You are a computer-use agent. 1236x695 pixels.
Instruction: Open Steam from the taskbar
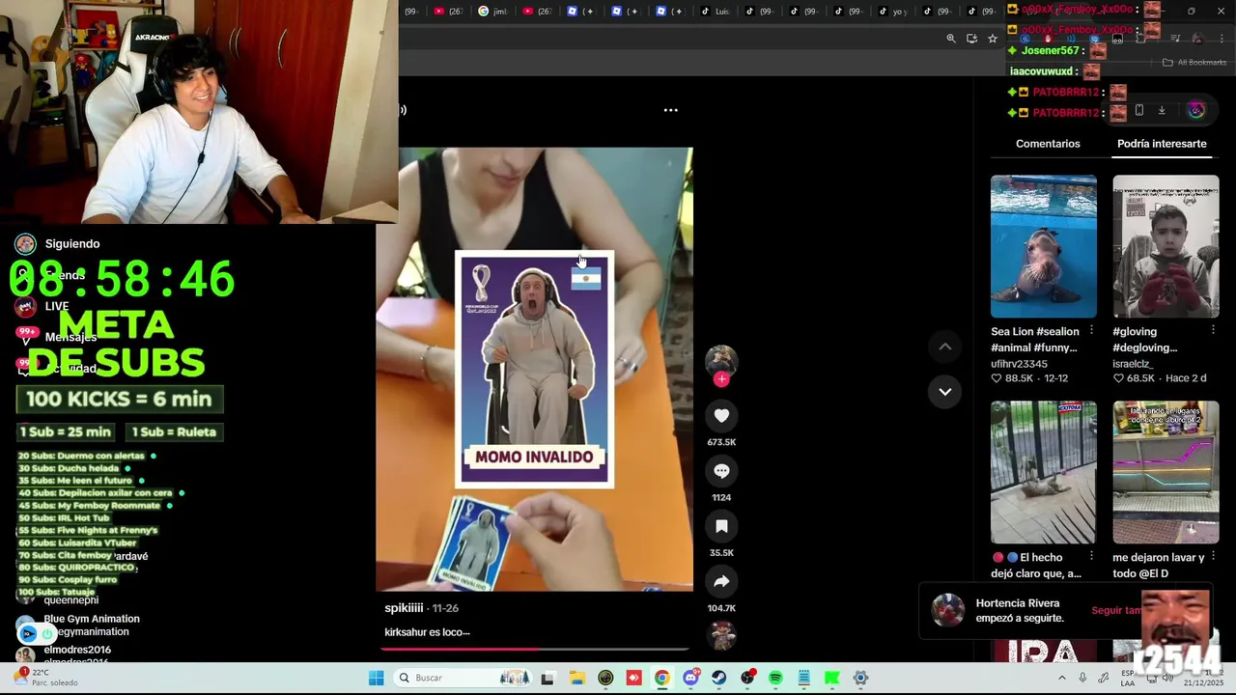click(x=718, y=678)
